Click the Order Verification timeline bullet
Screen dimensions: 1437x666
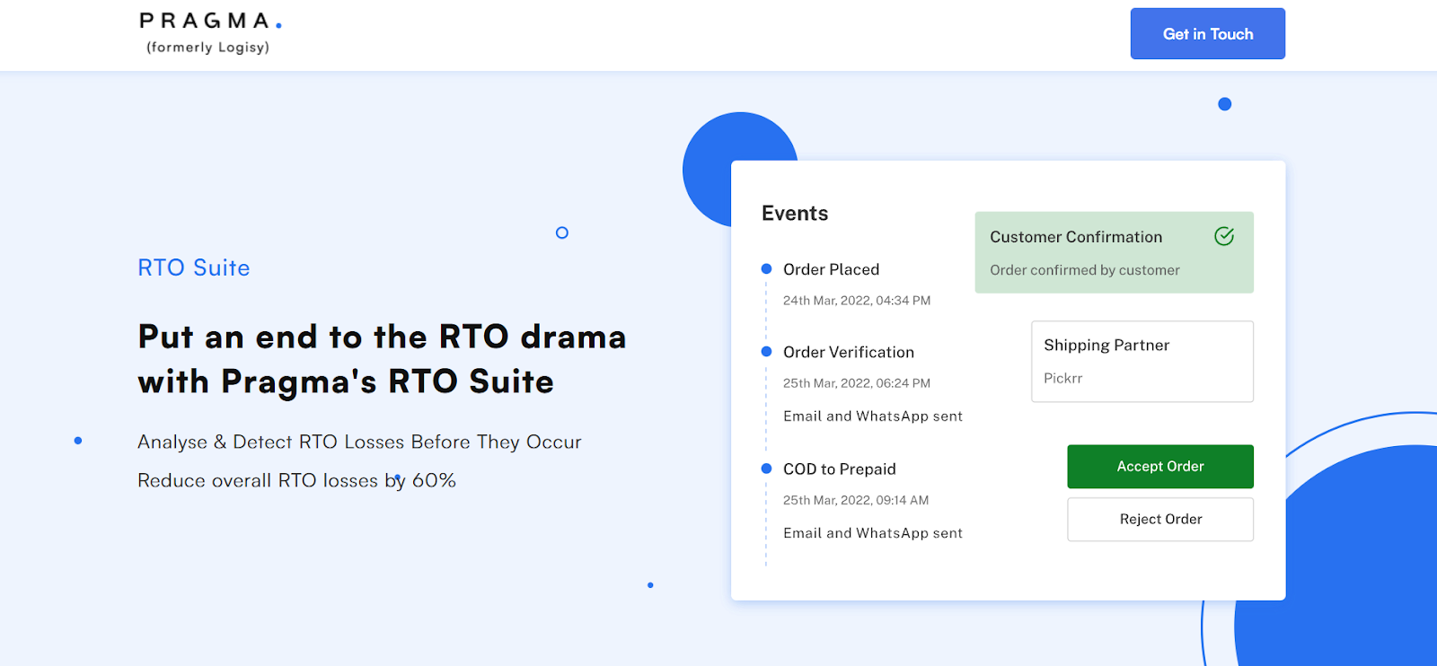[x=766, y=351]
